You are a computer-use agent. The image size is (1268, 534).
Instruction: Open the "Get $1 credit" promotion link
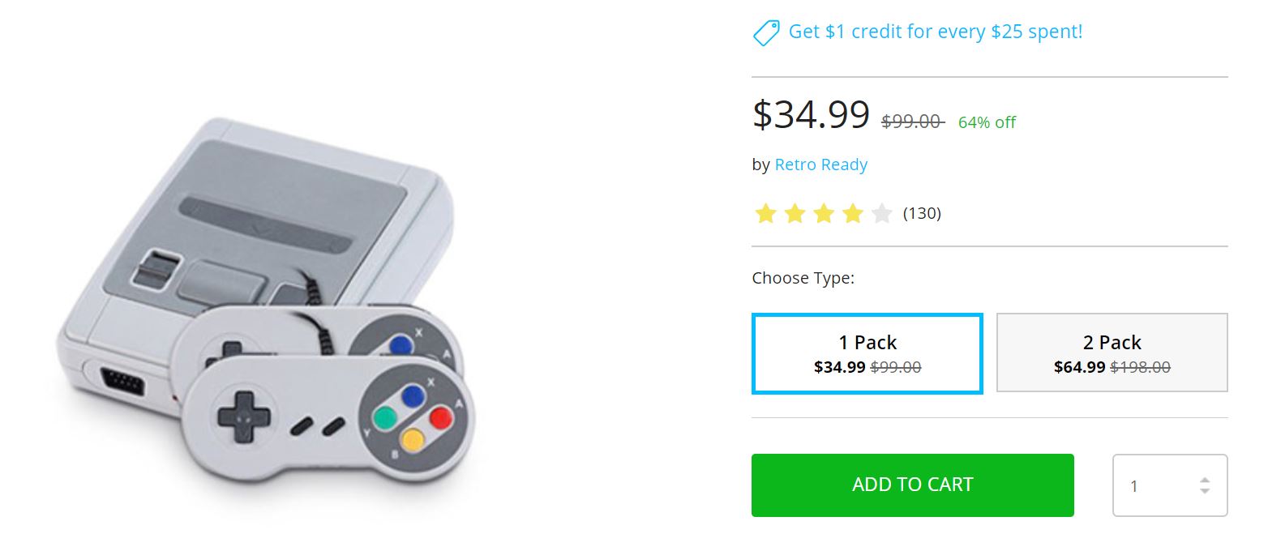pyautogui.click(x=935, y=32)
